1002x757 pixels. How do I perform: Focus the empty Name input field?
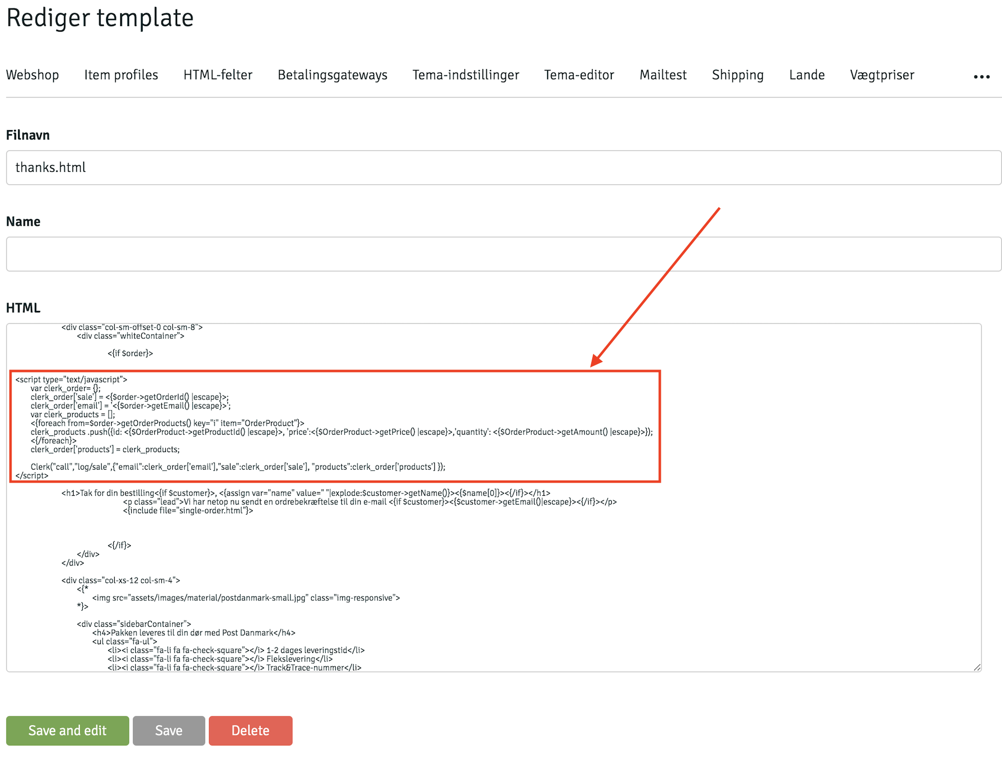(x=503, y=254)
